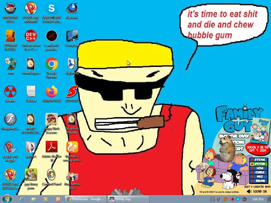Launch the Firefox-logo desktop shortcut
Image resolution: width=271 pixels, height=203 pixels.
click(52, 94)
